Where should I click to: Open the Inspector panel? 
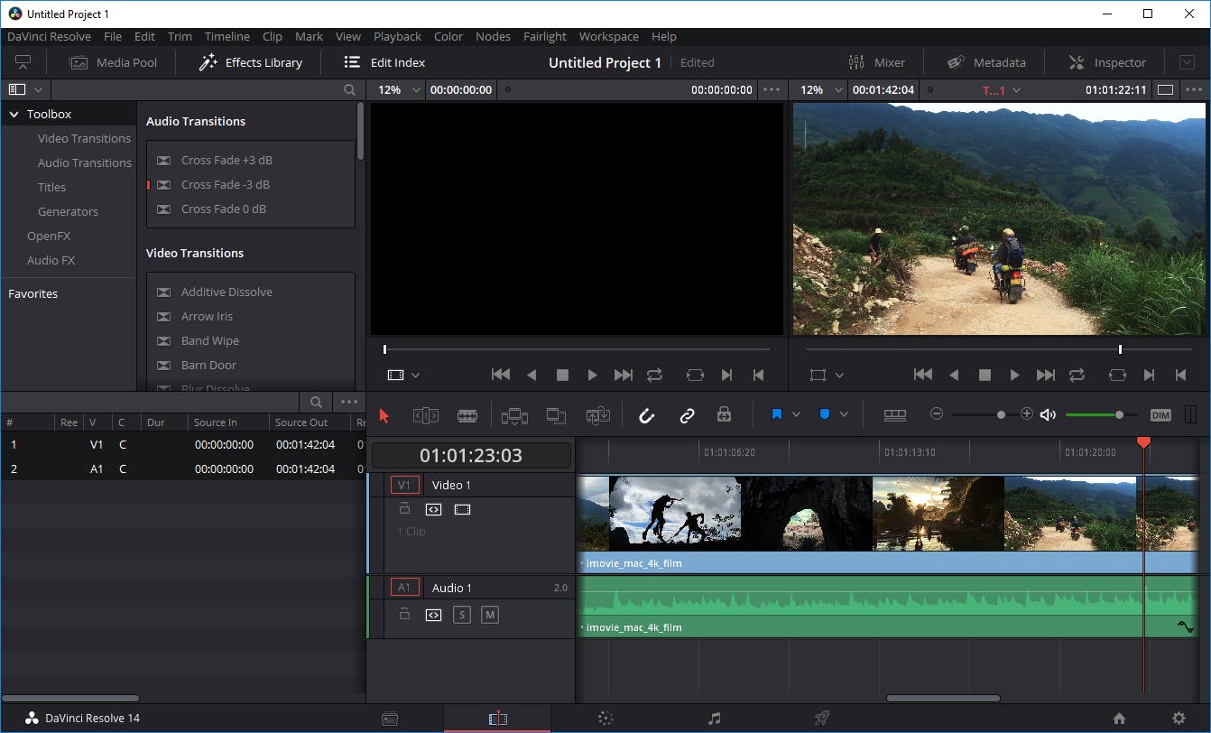pyautogui.click(x=1107, y=62)
